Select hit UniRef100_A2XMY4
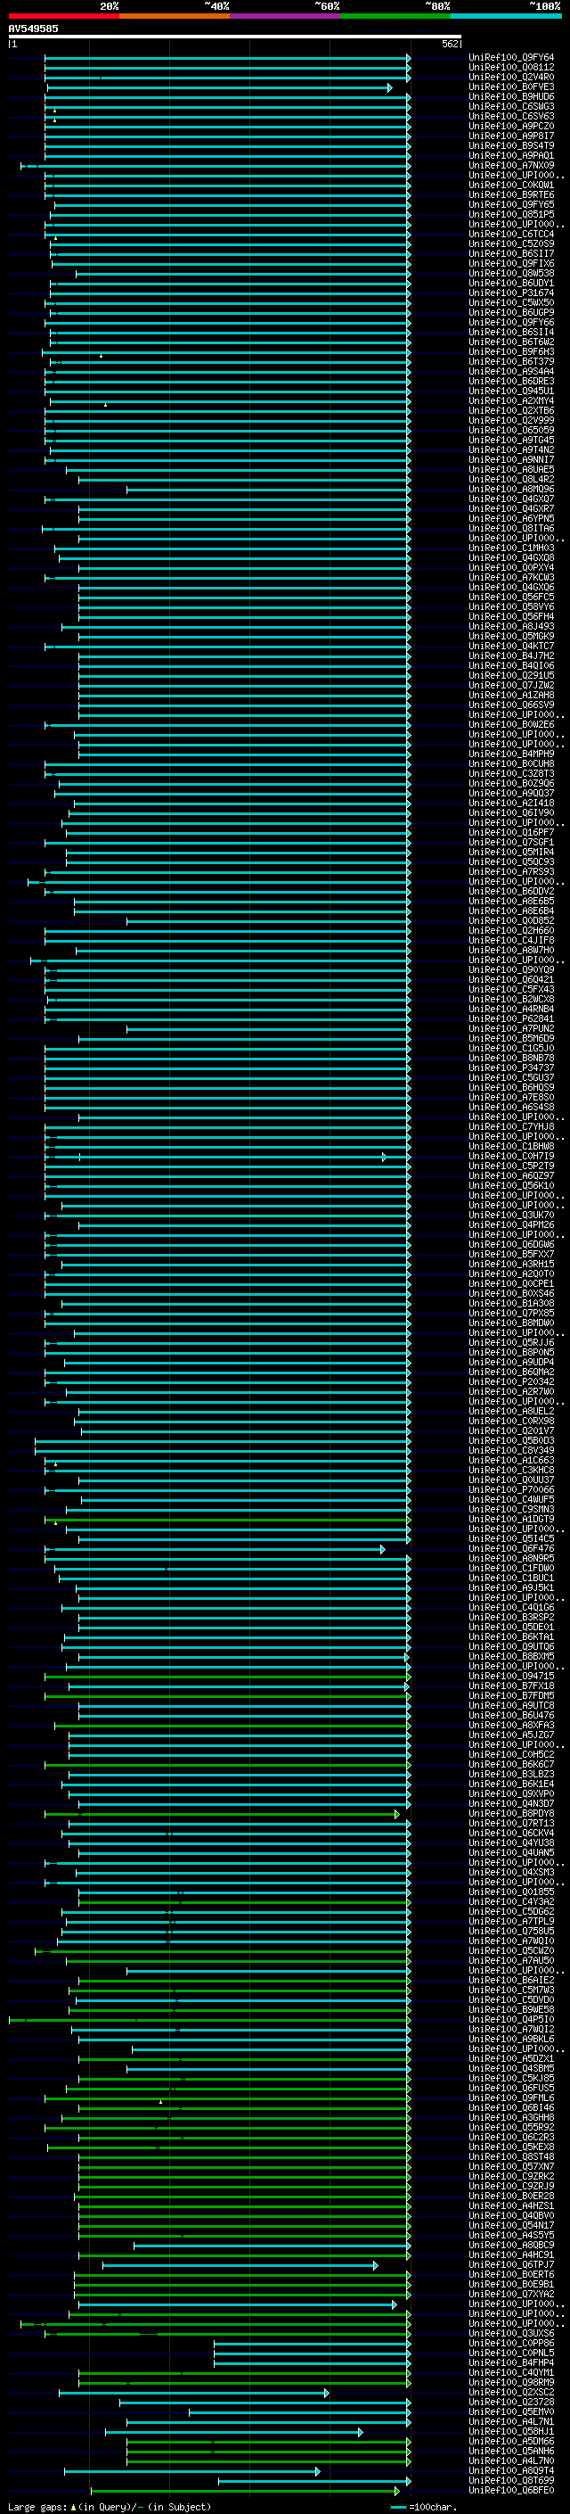Screen dimensions: 570x2514 [x=511, y=401]
